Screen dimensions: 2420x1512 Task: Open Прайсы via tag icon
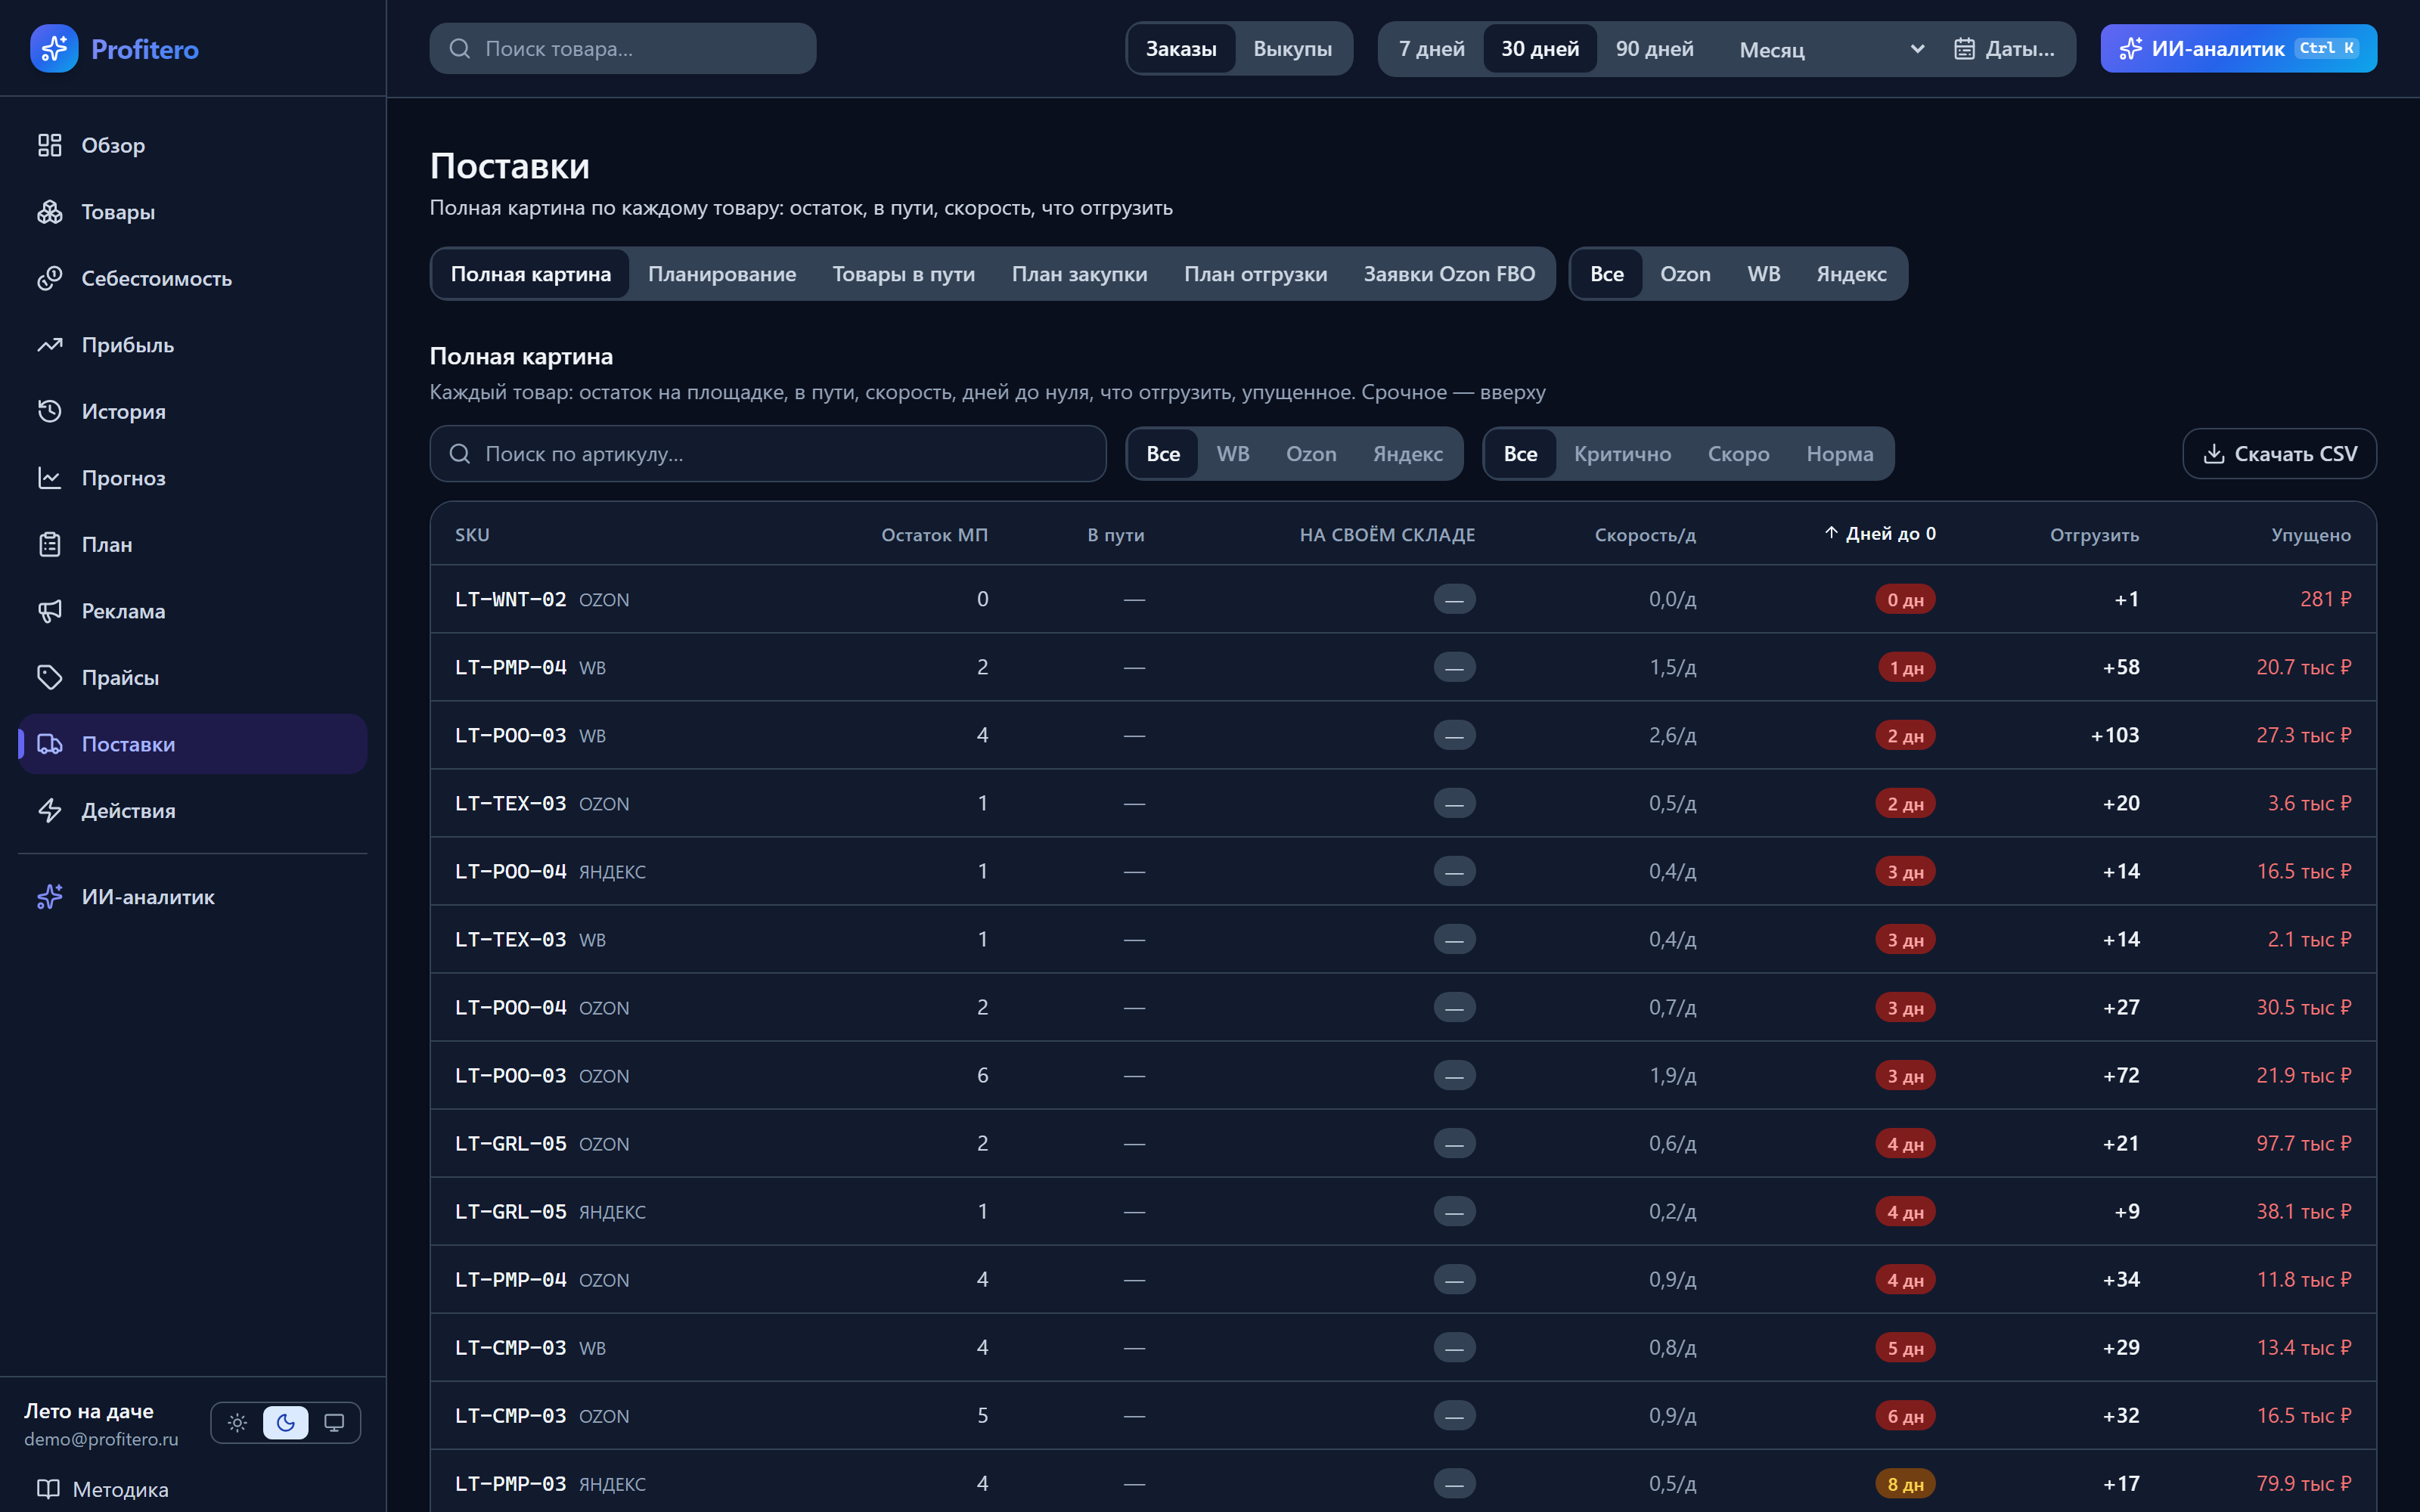[50, 677]
